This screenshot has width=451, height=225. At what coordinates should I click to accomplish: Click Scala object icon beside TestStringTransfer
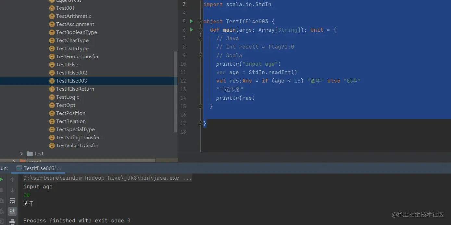(x=52, y=138)
